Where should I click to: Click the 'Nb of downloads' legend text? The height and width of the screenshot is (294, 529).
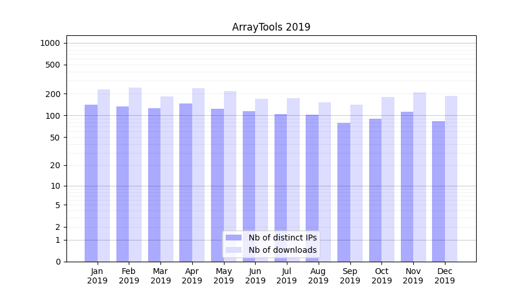pyautogui.click(x=282, y=250)
